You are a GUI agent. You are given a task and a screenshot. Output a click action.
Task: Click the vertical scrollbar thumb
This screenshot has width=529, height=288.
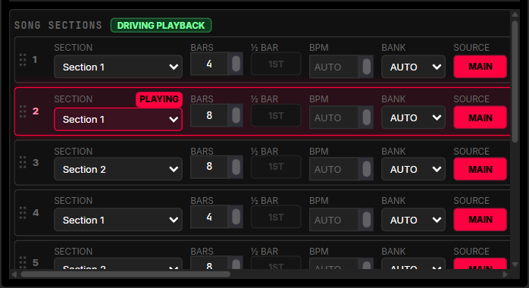click(x=515, y=82)
